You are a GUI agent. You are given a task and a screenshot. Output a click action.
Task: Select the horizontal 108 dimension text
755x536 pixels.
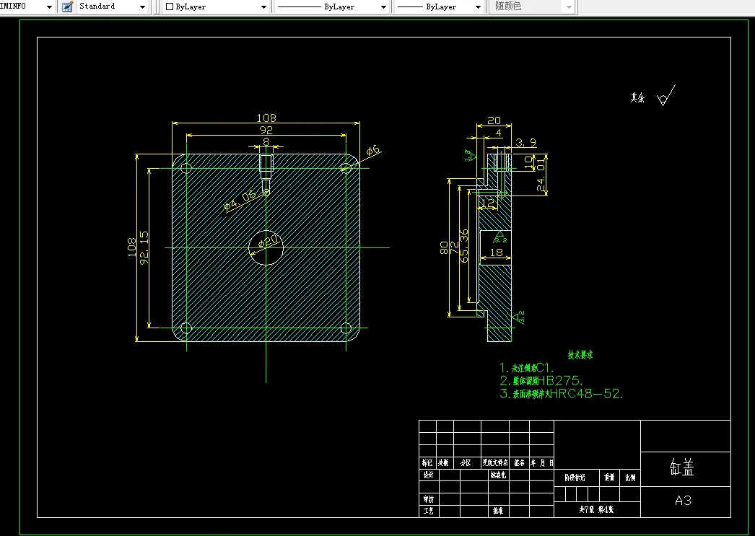coord(266,118)
